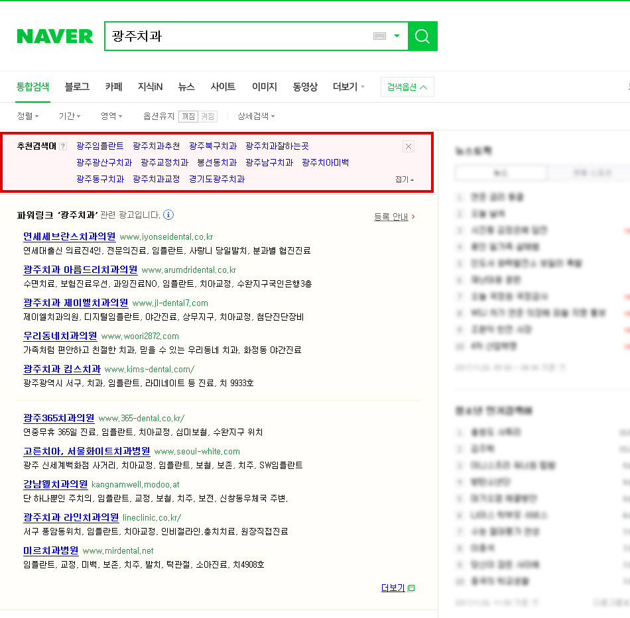Collapse the 검색옵션 panel

[x=407, y=86]
